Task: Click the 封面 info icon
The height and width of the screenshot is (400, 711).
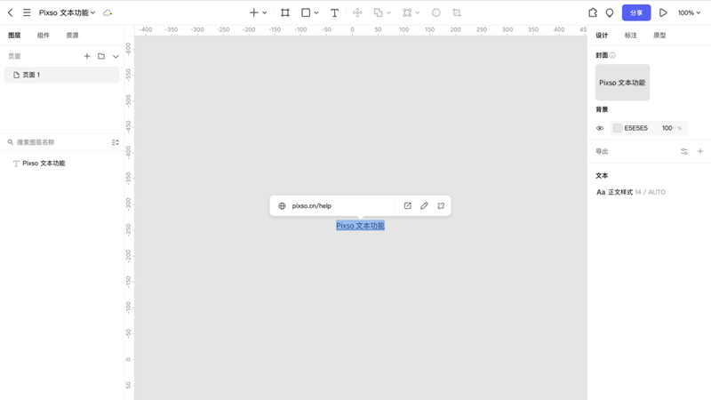Action: click(612, 55)
